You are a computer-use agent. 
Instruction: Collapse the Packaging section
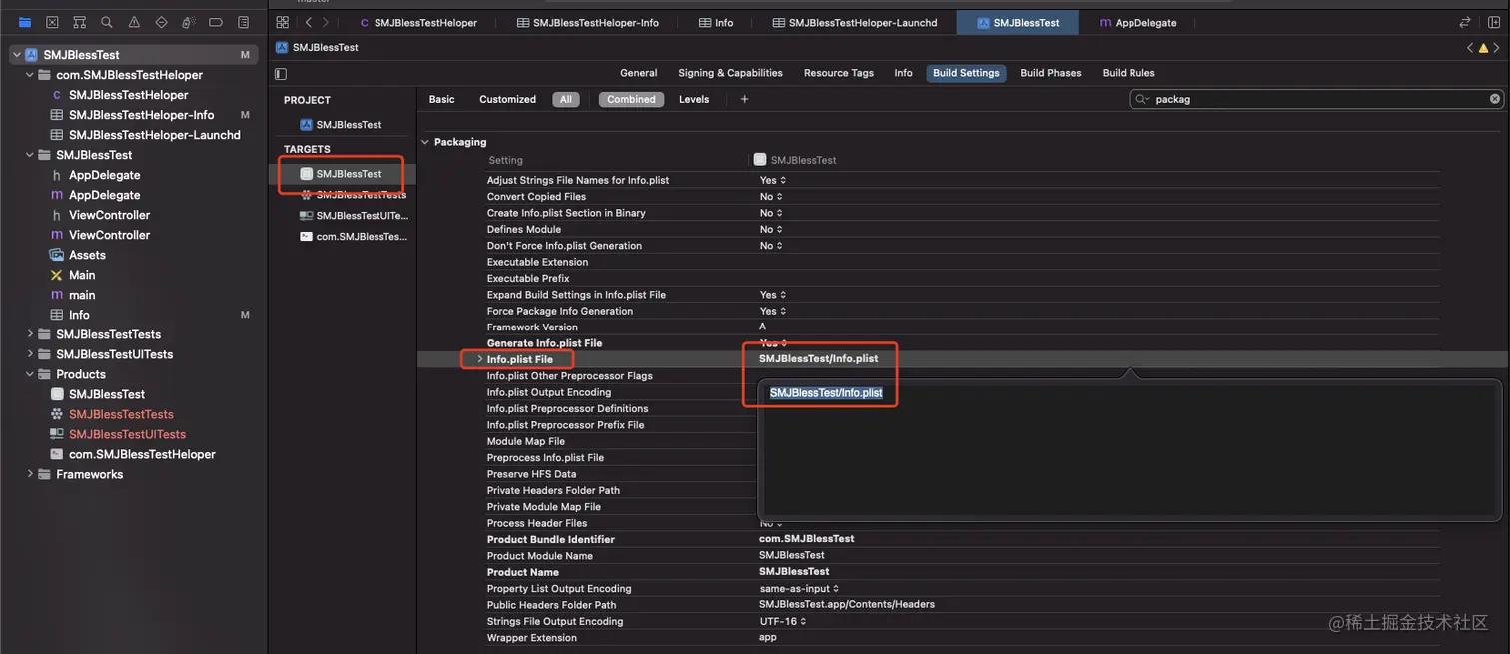coord(425,142)
